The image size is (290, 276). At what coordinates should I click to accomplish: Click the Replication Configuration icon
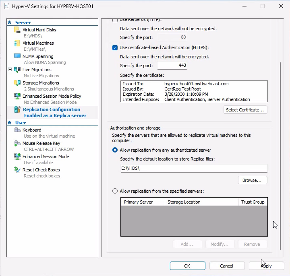[x=17, y=109]
